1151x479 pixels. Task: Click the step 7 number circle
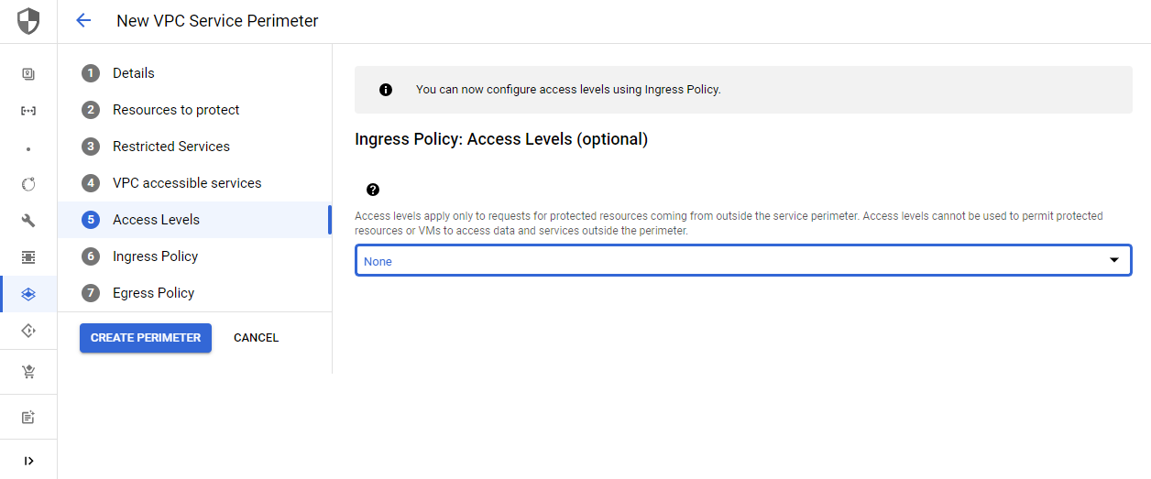click(x=90, y=293)
